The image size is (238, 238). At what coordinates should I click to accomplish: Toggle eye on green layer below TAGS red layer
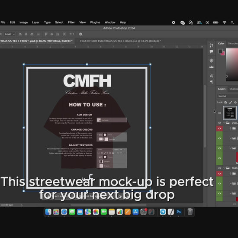219,183
